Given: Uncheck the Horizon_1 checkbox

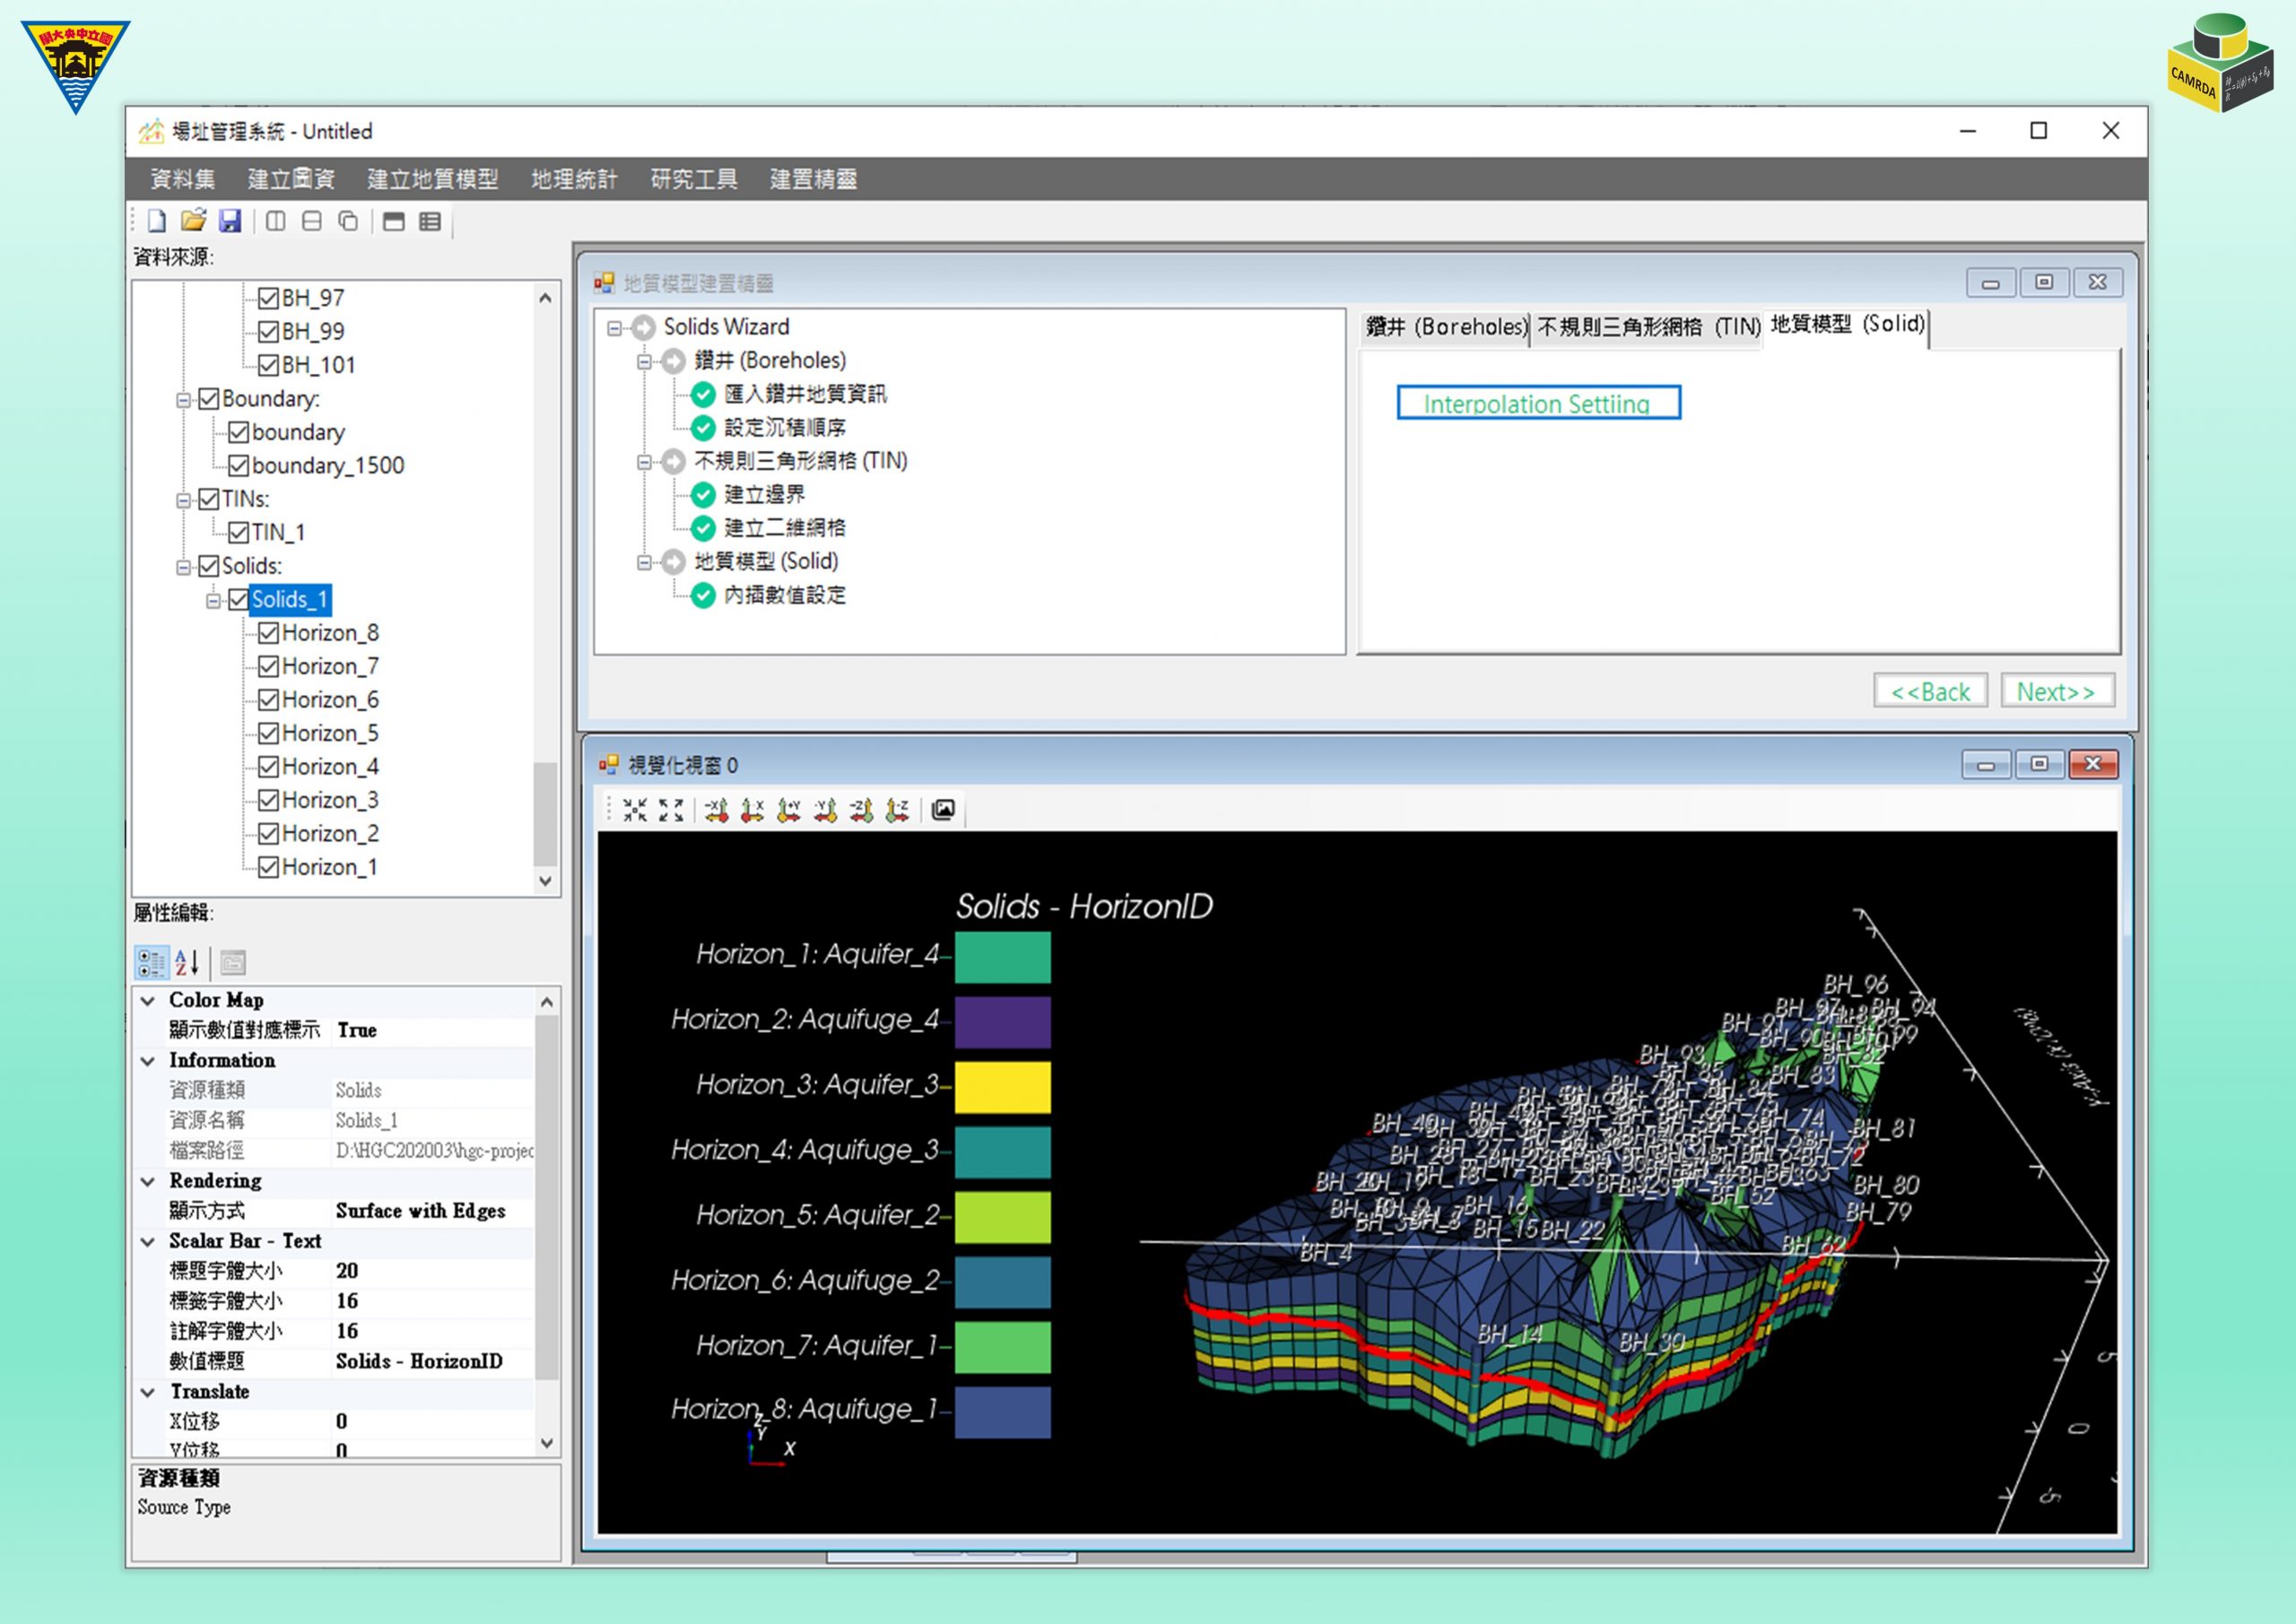Looking at the screenshot, I should [268, 867].
